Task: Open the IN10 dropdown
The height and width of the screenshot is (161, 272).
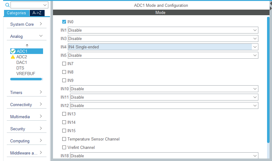Action: pos(164,89)
